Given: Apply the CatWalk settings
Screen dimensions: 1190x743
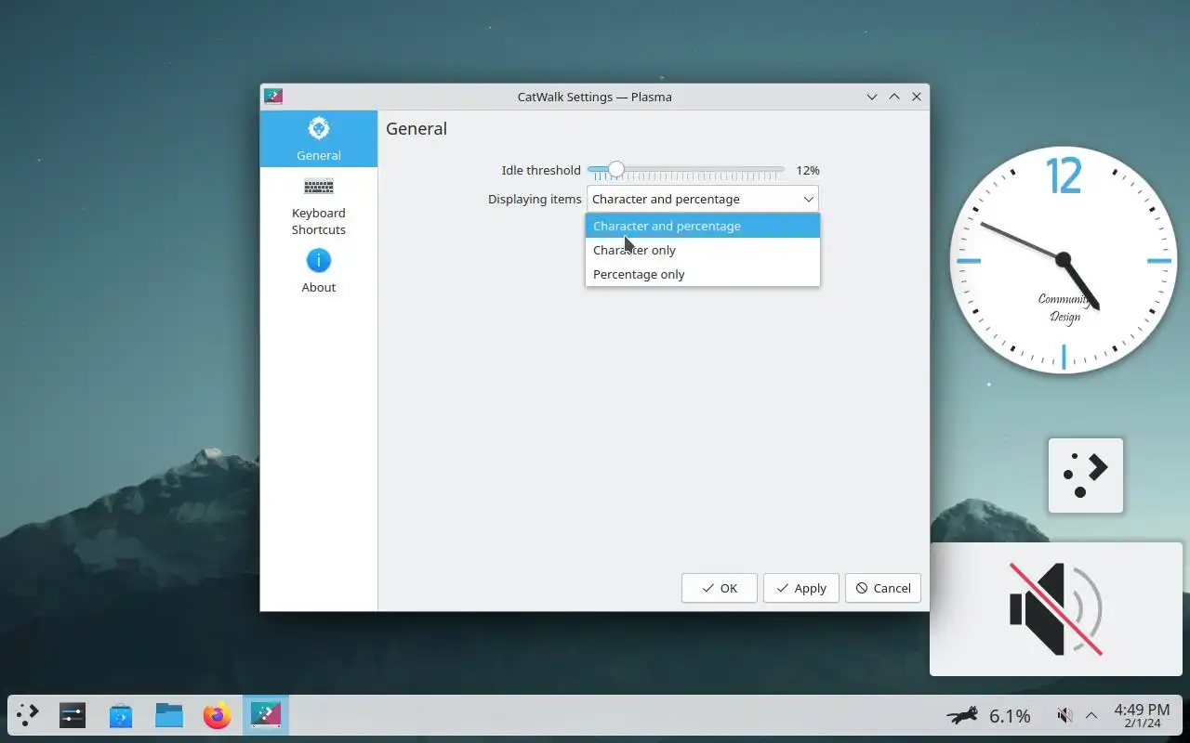Looking at the screenshot, I should point(801,588).
